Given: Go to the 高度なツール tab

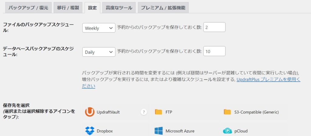Looking at the screenshot, I should (119, 8).
